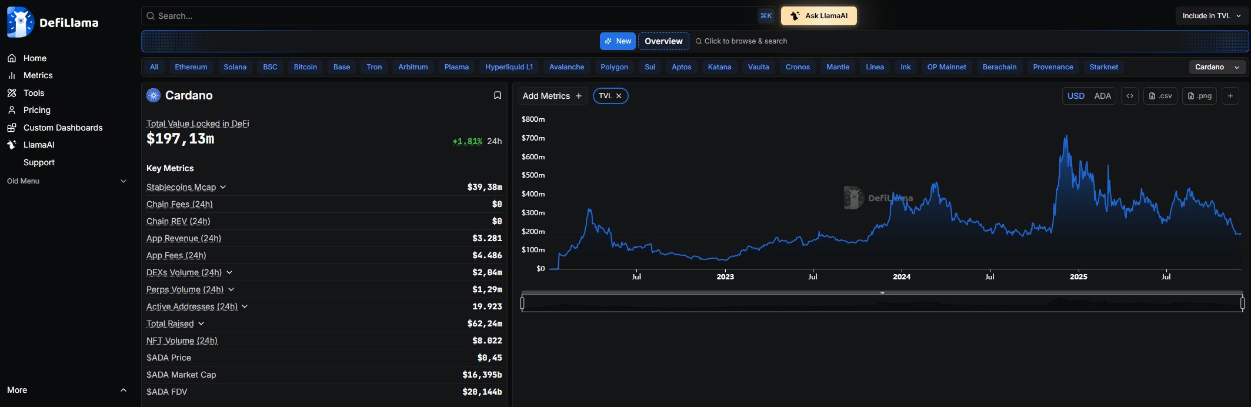Expand the Cardano chain selector dropdown
The image size is (1251, 407).
click(1217, 67)
